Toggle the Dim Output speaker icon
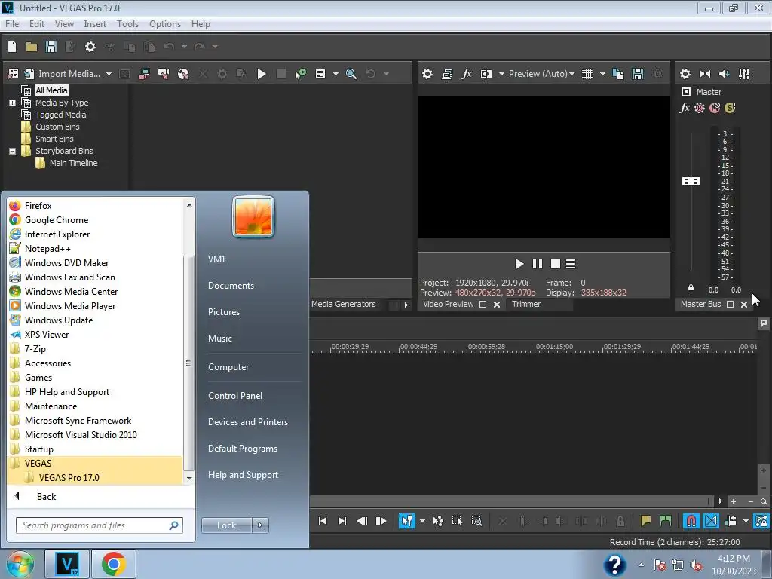 coord(725,74)
